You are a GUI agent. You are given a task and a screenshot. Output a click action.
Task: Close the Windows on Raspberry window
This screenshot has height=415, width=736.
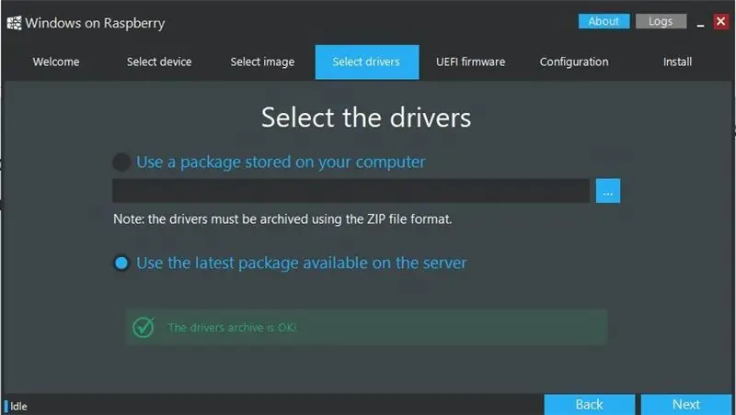720,21
